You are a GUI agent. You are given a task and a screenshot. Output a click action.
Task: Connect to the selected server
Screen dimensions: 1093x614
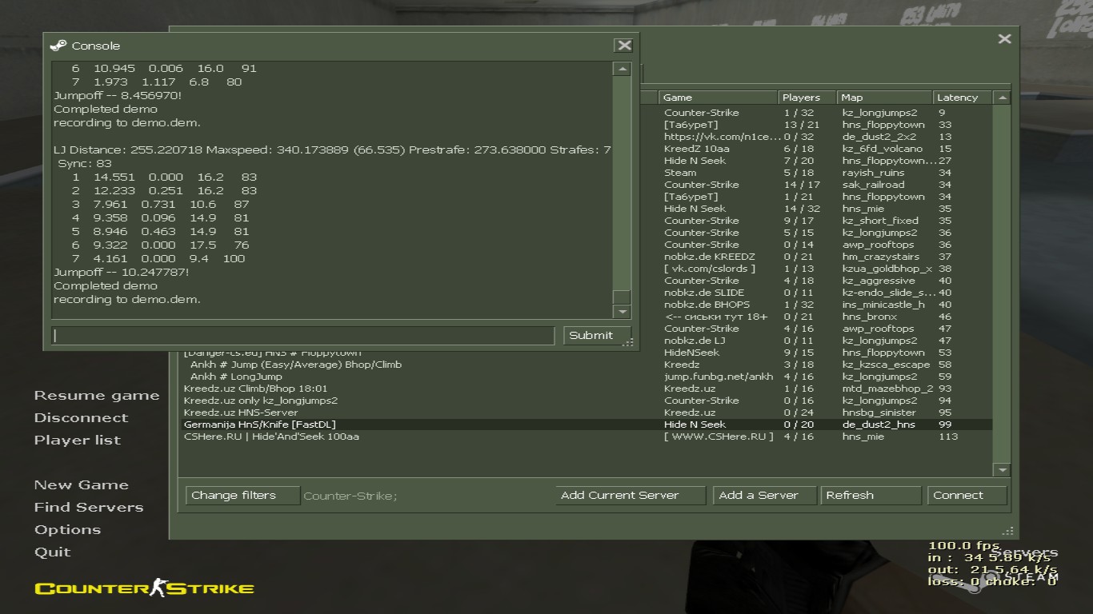point(966,496)
